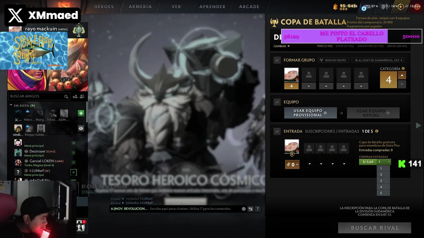Switch to the VER tab

(x=176, y=7)
